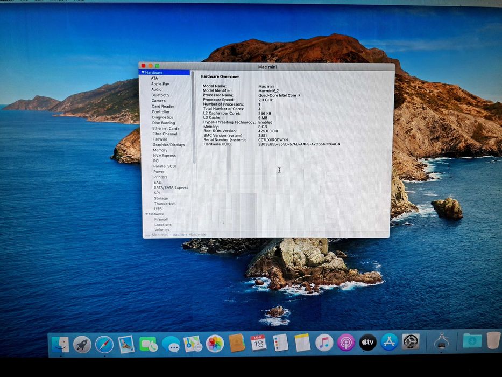Select SPI in the sidebar
Viewport: 502px width, 377px height.
pos(157,193)
